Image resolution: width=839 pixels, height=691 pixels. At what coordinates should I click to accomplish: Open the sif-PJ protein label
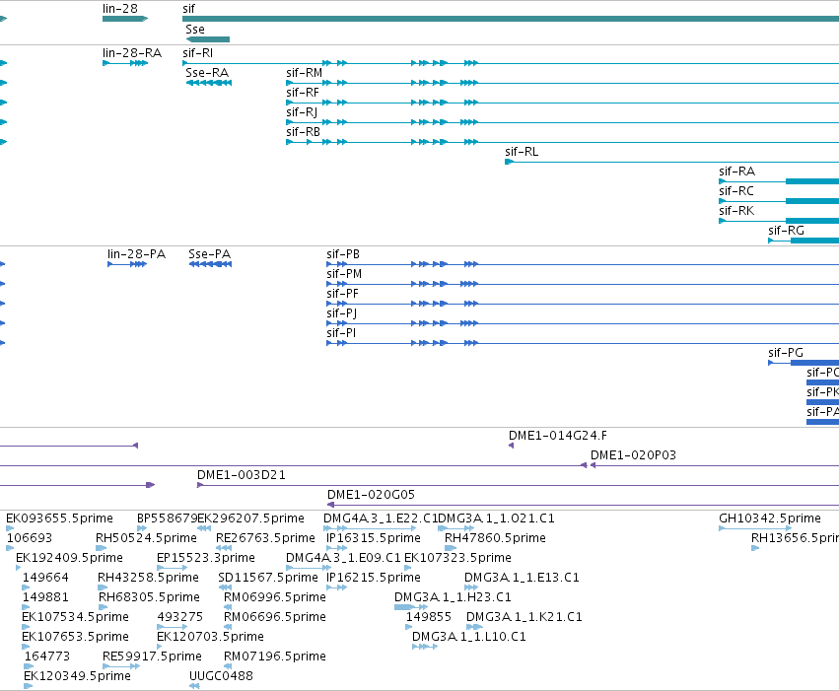pos(341,313)
